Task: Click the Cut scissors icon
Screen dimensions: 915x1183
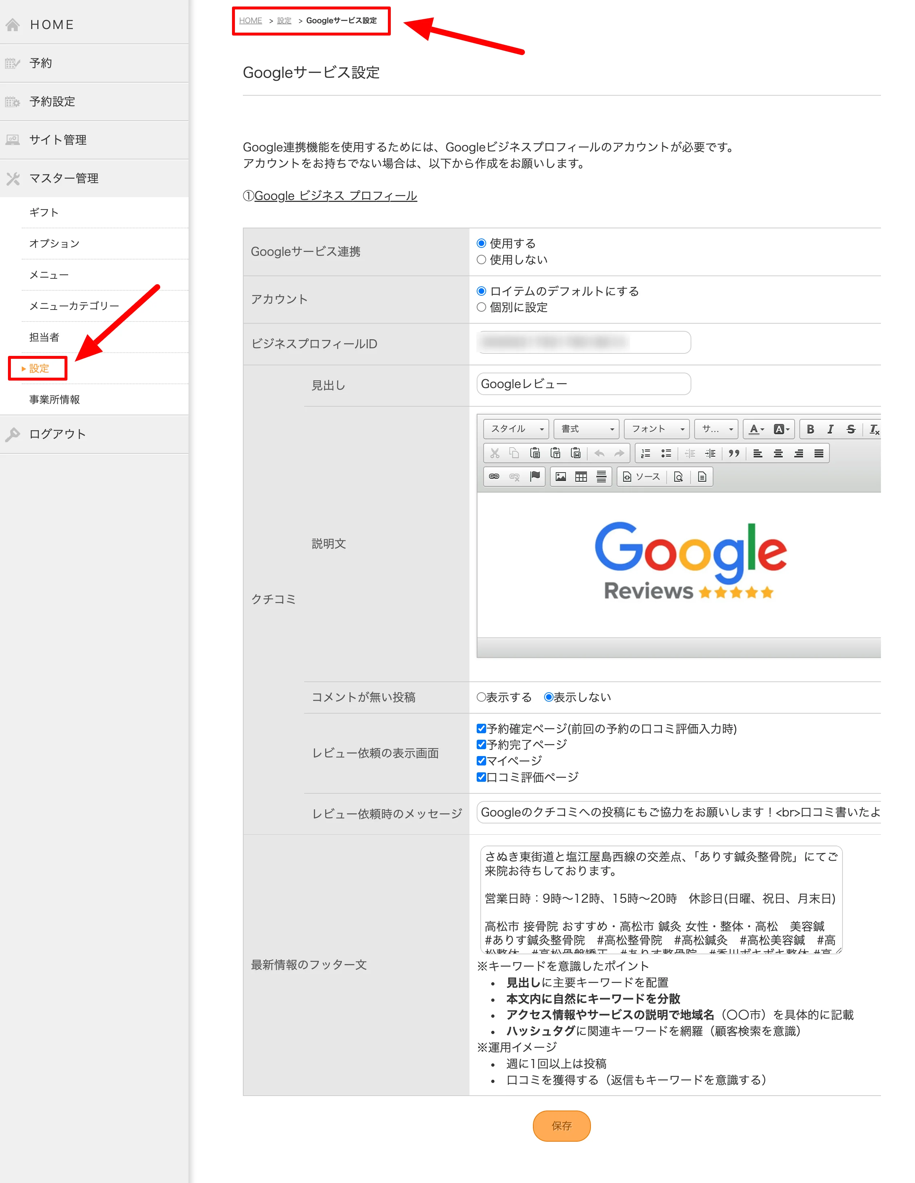Action: [x=494, y=453]
